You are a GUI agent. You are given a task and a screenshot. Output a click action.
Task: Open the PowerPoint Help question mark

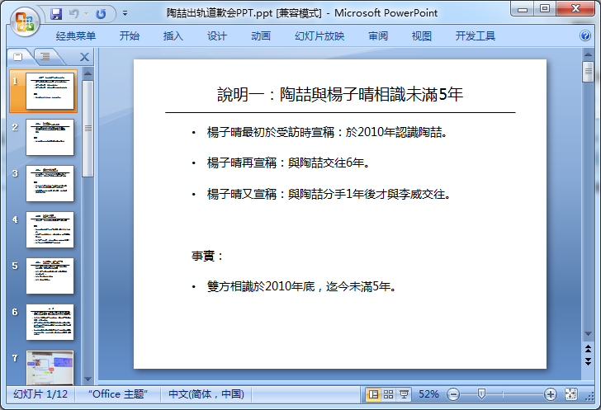[x=584, y=35]
